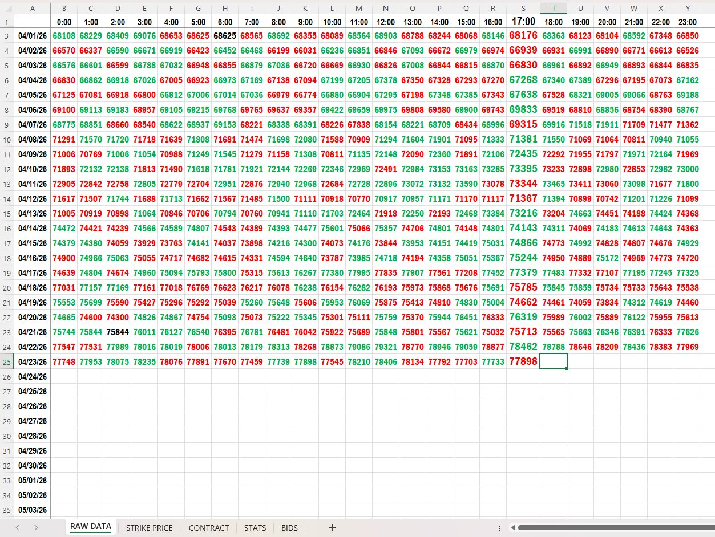This screenshot has width=715, height=537.
Task: Click the next sheet navigation arrow
Action: (36, 528)
